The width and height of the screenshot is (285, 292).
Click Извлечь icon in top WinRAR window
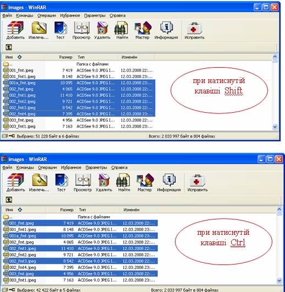(39, 28)
